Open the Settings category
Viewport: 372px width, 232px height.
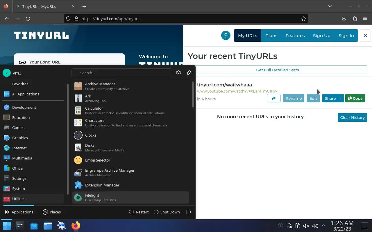click(33, 178)
